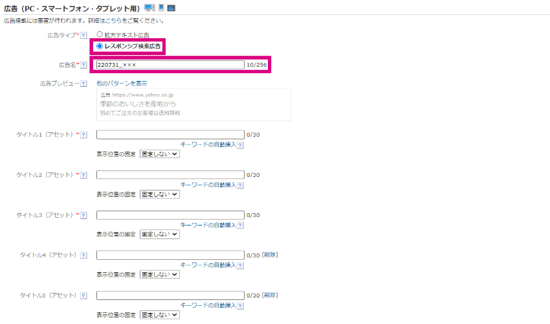Viewport: 550px width, 324px height.
Task: Open 表示位置の固定 dropdown for タイトル2
Action: click(160, 194)
